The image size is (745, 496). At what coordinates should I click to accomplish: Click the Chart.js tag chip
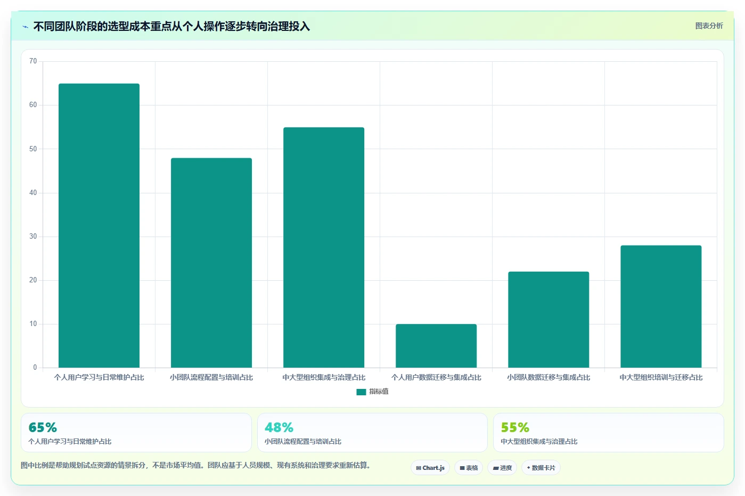pos(430,468)
